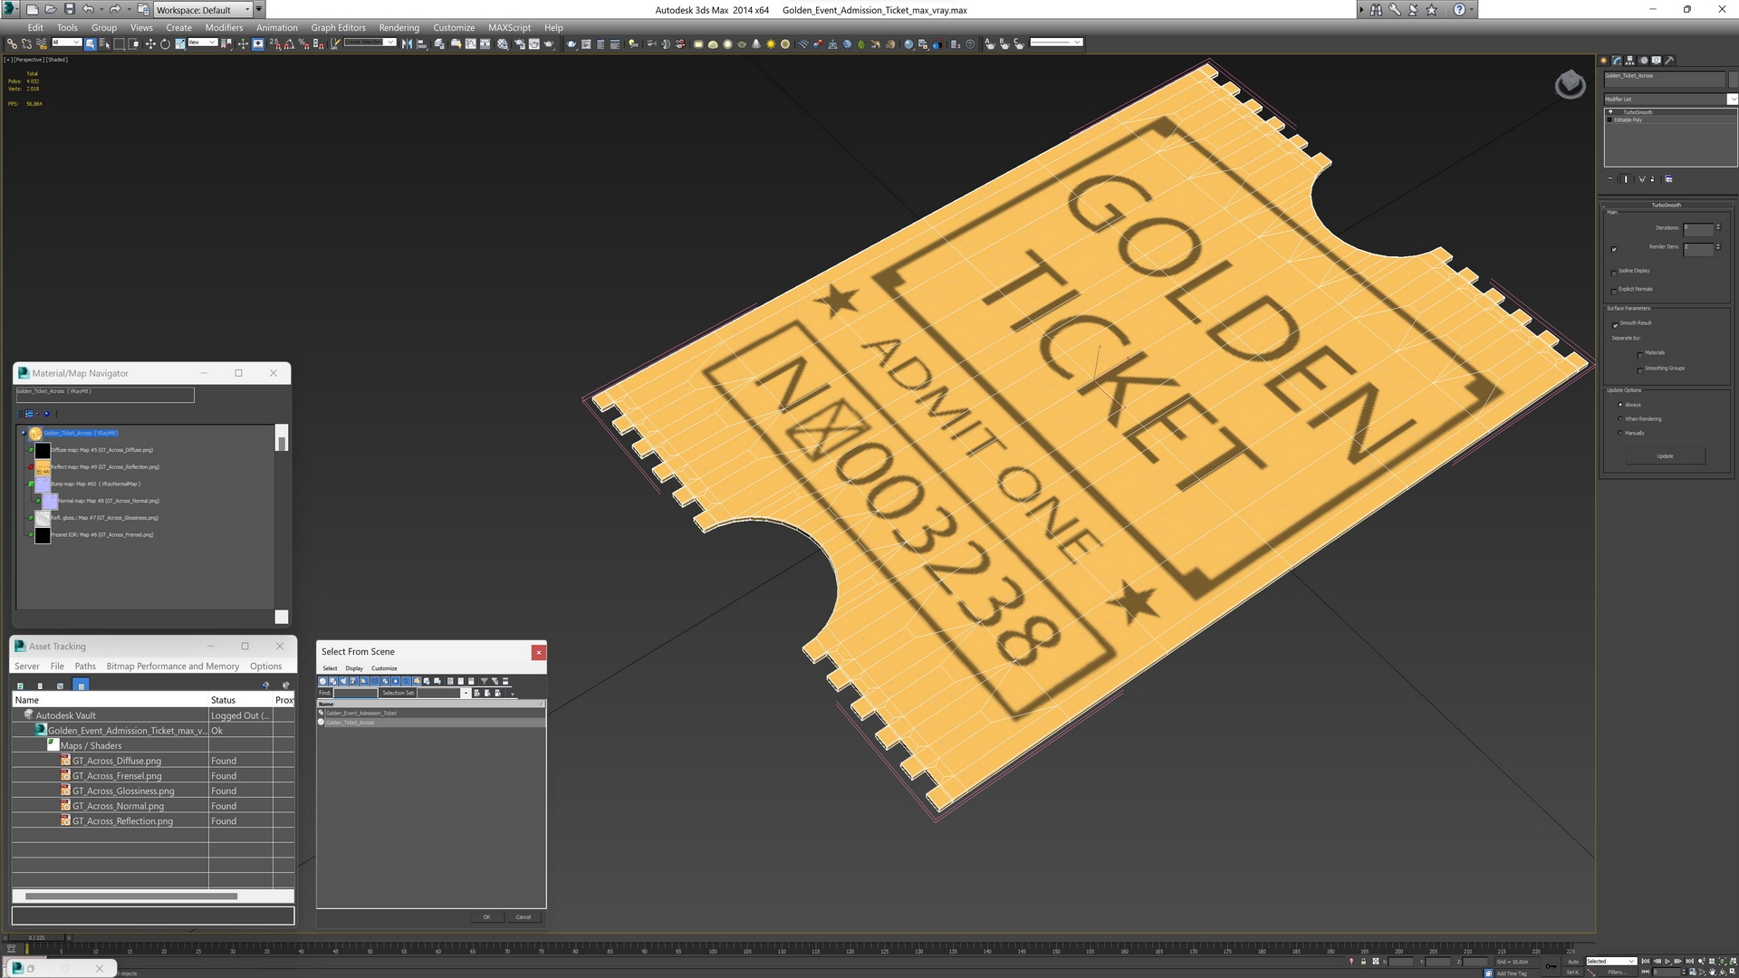Open the Motion tab in command panel
The width and height of the screenshot is (1739, 978).
point(1643,61)
